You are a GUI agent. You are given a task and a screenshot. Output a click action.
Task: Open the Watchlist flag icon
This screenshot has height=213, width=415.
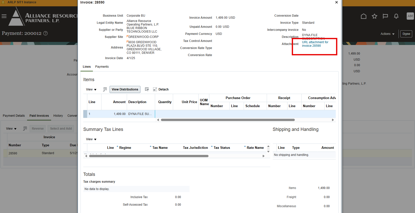click(385, 16)
